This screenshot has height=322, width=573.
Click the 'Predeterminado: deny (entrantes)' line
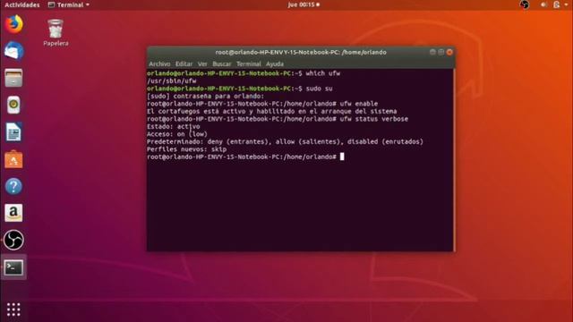(285, 141)
